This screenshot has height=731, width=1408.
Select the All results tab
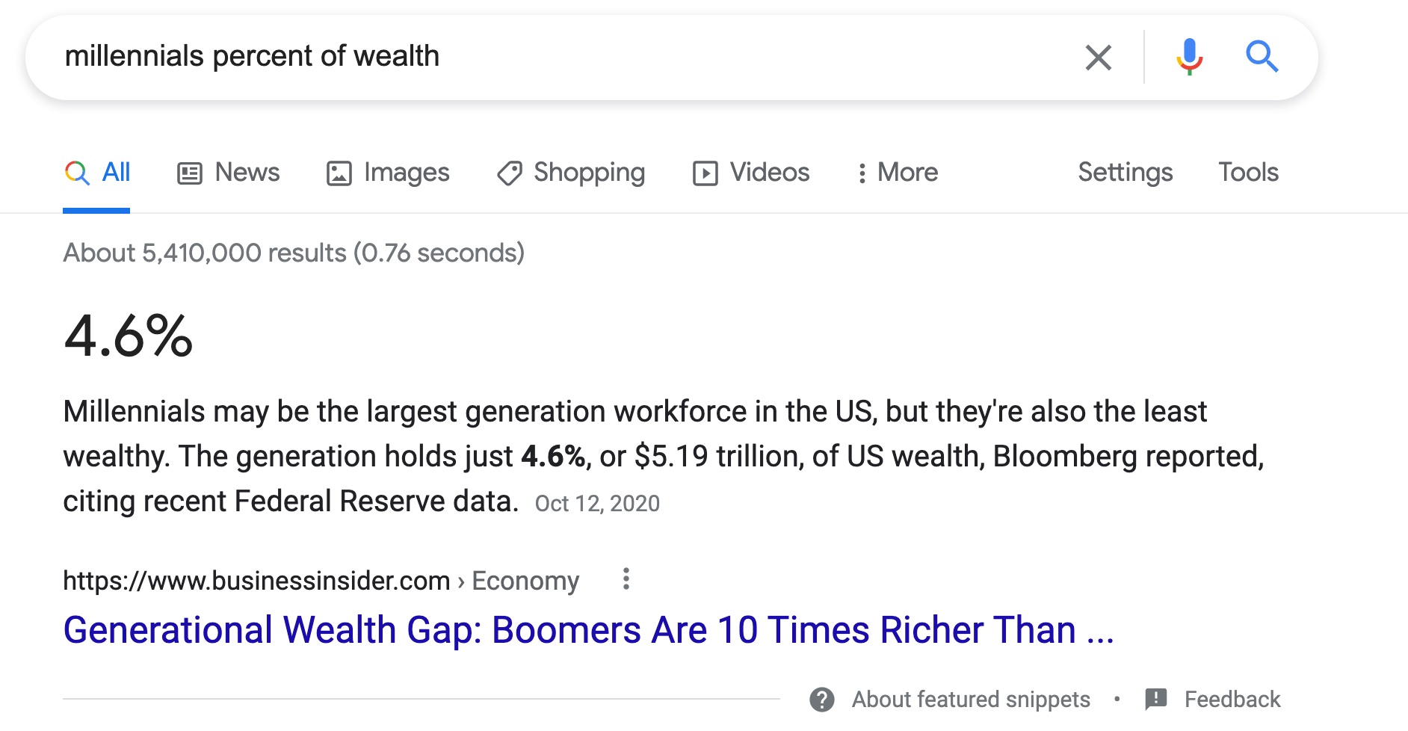(97, 173)
